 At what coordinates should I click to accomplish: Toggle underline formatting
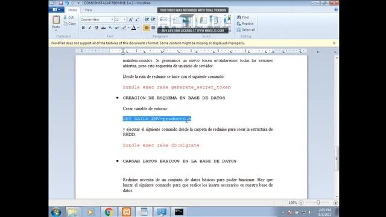96,28
